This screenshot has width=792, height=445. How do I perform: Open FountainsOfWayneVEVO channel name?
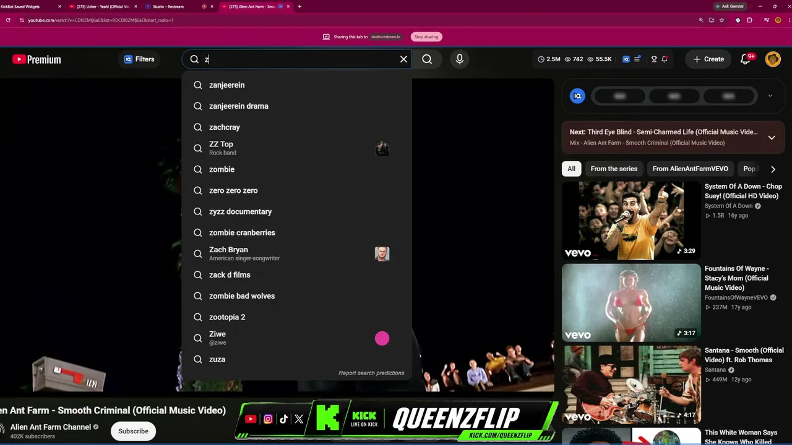coord(736,297)
